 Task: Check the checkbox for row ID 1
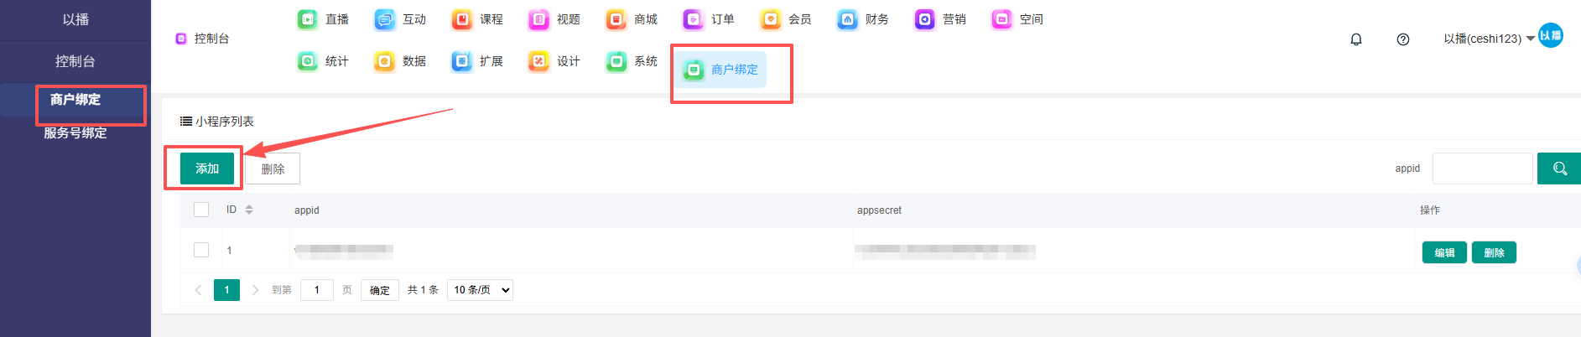point(201,250)
